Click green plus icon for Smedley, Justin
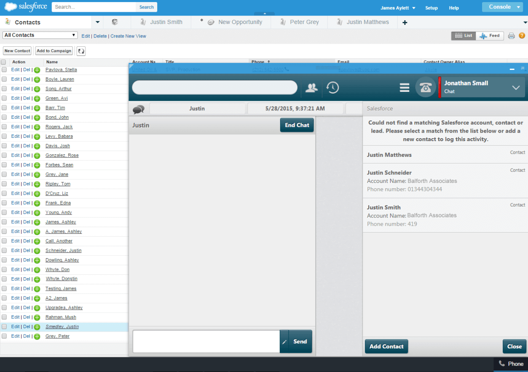Image resolution: width=528 pixels, height=372 pixels. click(x=37, y=327)
